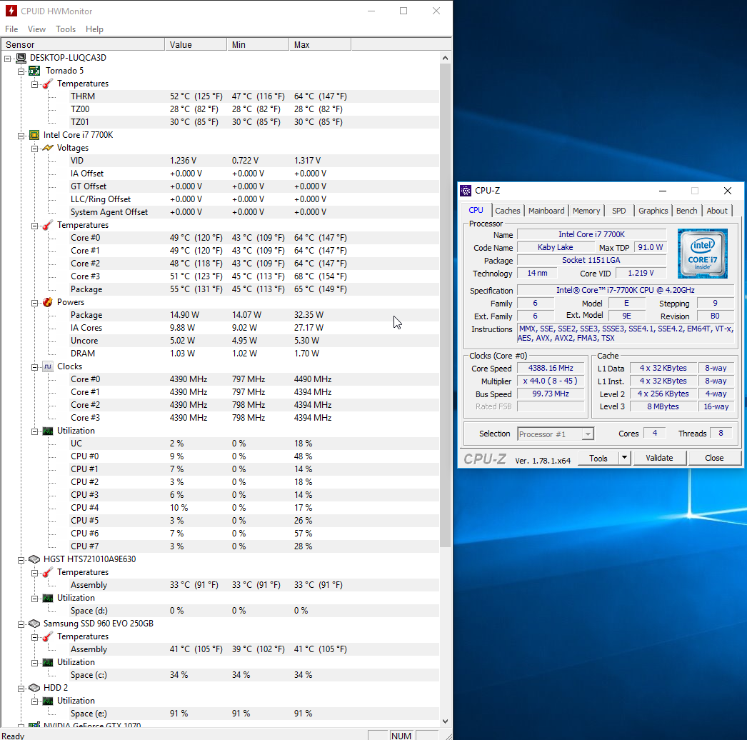Click the HWMonitor lightning app icon
Screen dimensions: 747x740
coord(11,11)
